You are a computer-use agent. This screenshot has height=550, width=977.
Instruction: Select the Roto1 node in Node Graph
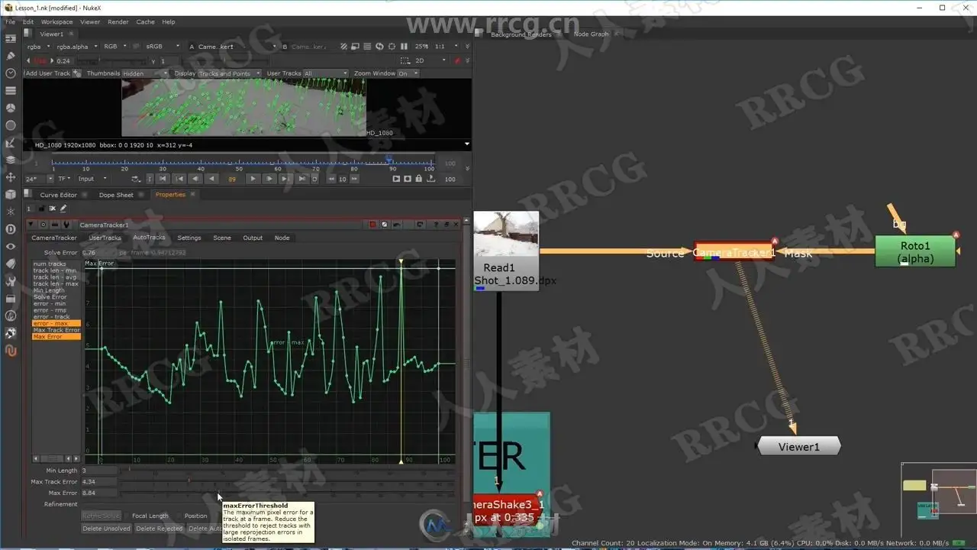[915, 251]
